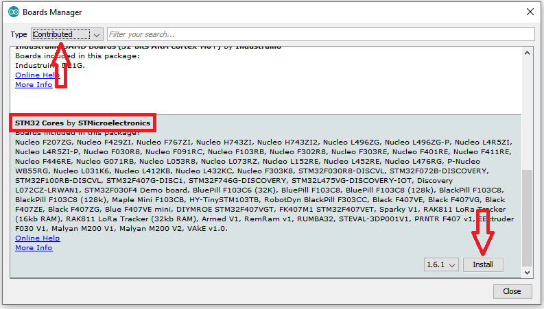Click the Type label
Screen dimensions: 544x309
tap(19, 34)
